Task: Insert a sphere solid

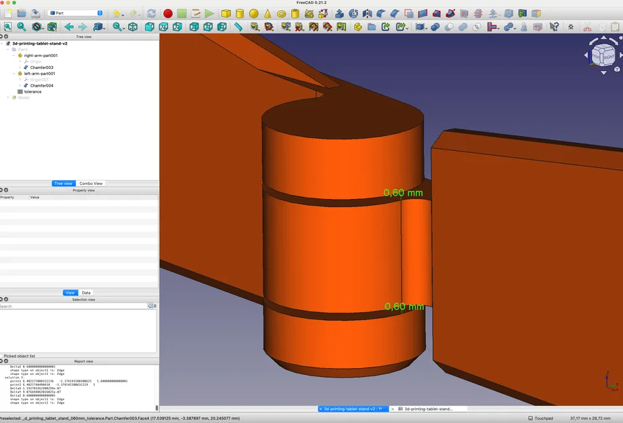Action: click(x=253, y=14)
